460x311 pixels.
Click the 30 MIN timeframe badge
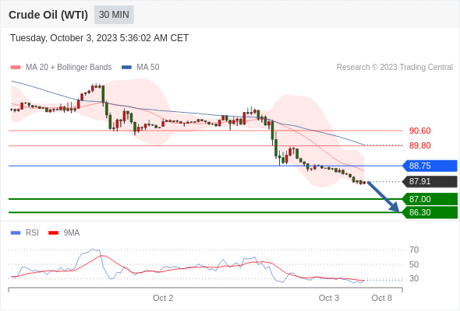click(x=114, y=15)
